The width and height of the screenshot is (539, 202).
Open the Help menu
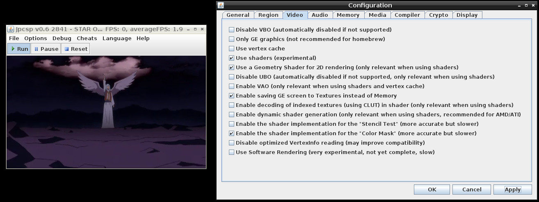click(x=143, y=38)
